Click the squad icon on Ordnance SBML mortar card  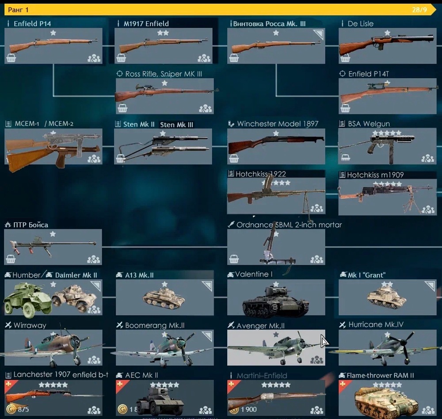click(x=317, y=259)
